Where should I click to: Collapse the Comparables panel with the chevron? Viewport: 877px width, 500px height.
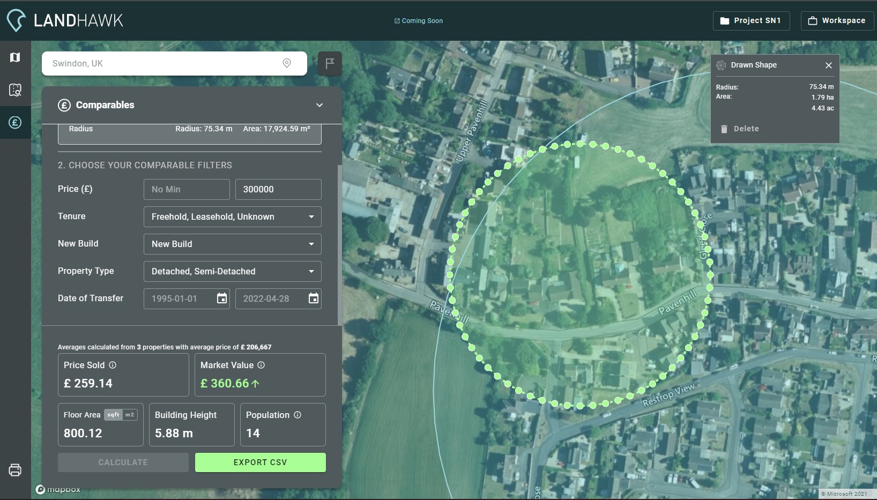(x=320, y=105)
